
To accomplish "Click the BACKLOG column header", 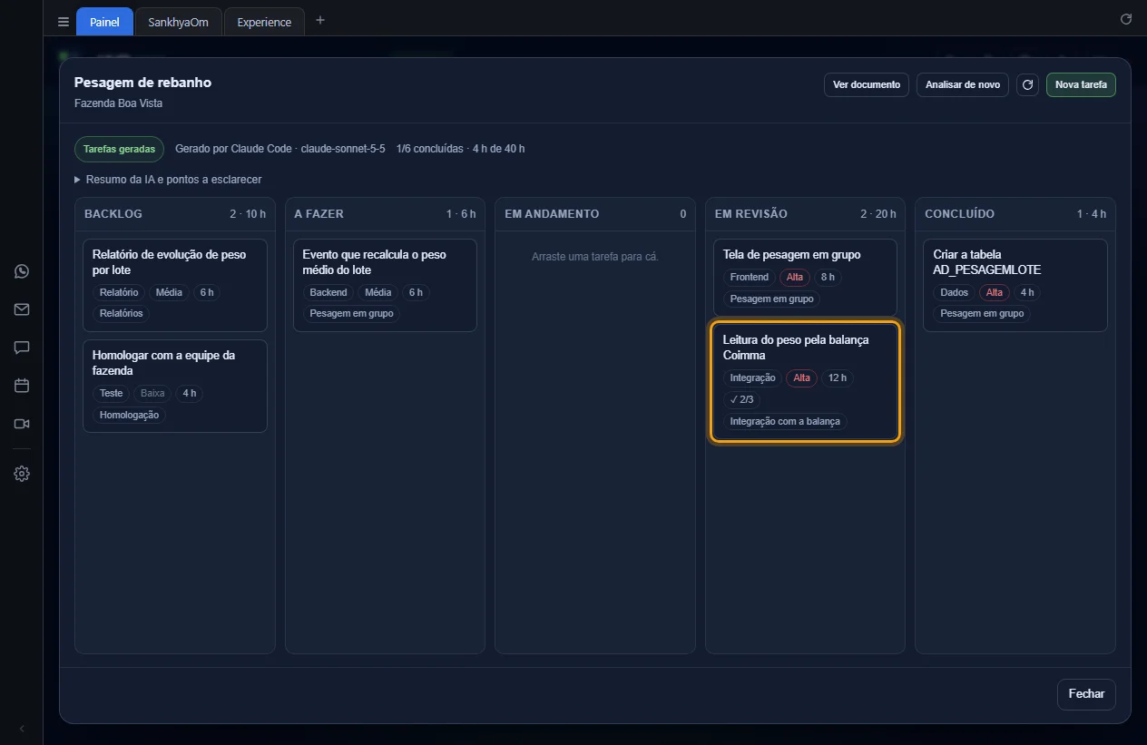I will (175, 214).
